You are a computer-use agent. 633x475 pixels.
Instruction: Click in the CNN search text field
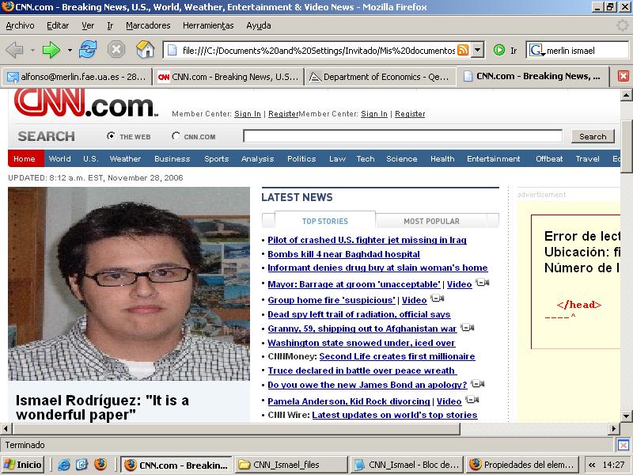click(403, 136)
